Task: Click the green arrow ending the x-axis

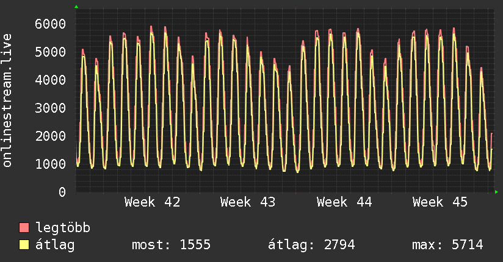Action: 497,192
